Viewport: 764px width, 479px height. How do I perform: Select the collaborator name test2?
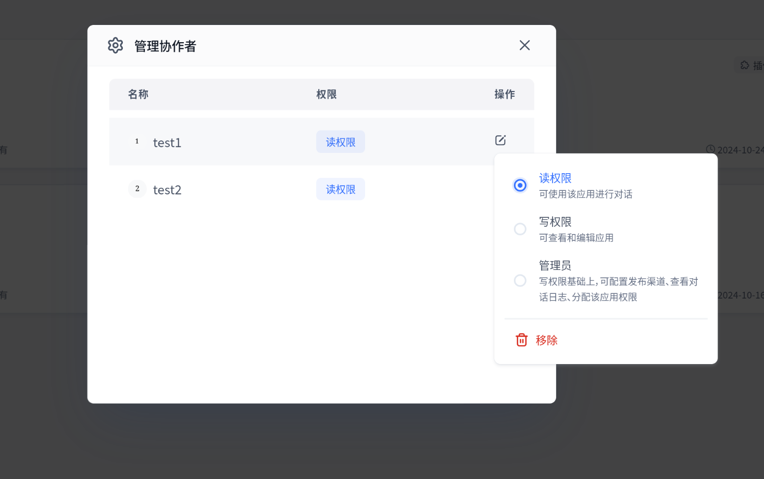point(167,190)
